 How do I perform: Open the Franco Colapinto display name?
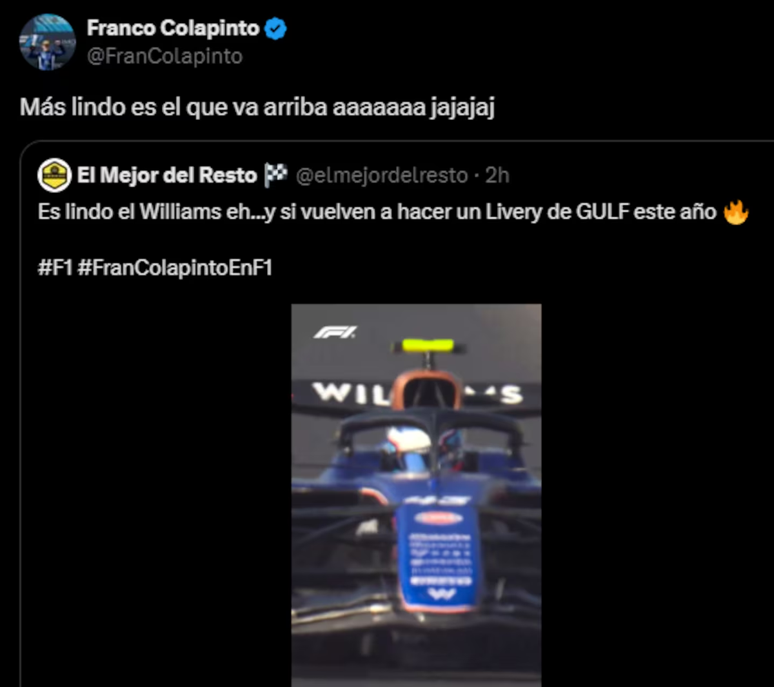tap(173, 28)
